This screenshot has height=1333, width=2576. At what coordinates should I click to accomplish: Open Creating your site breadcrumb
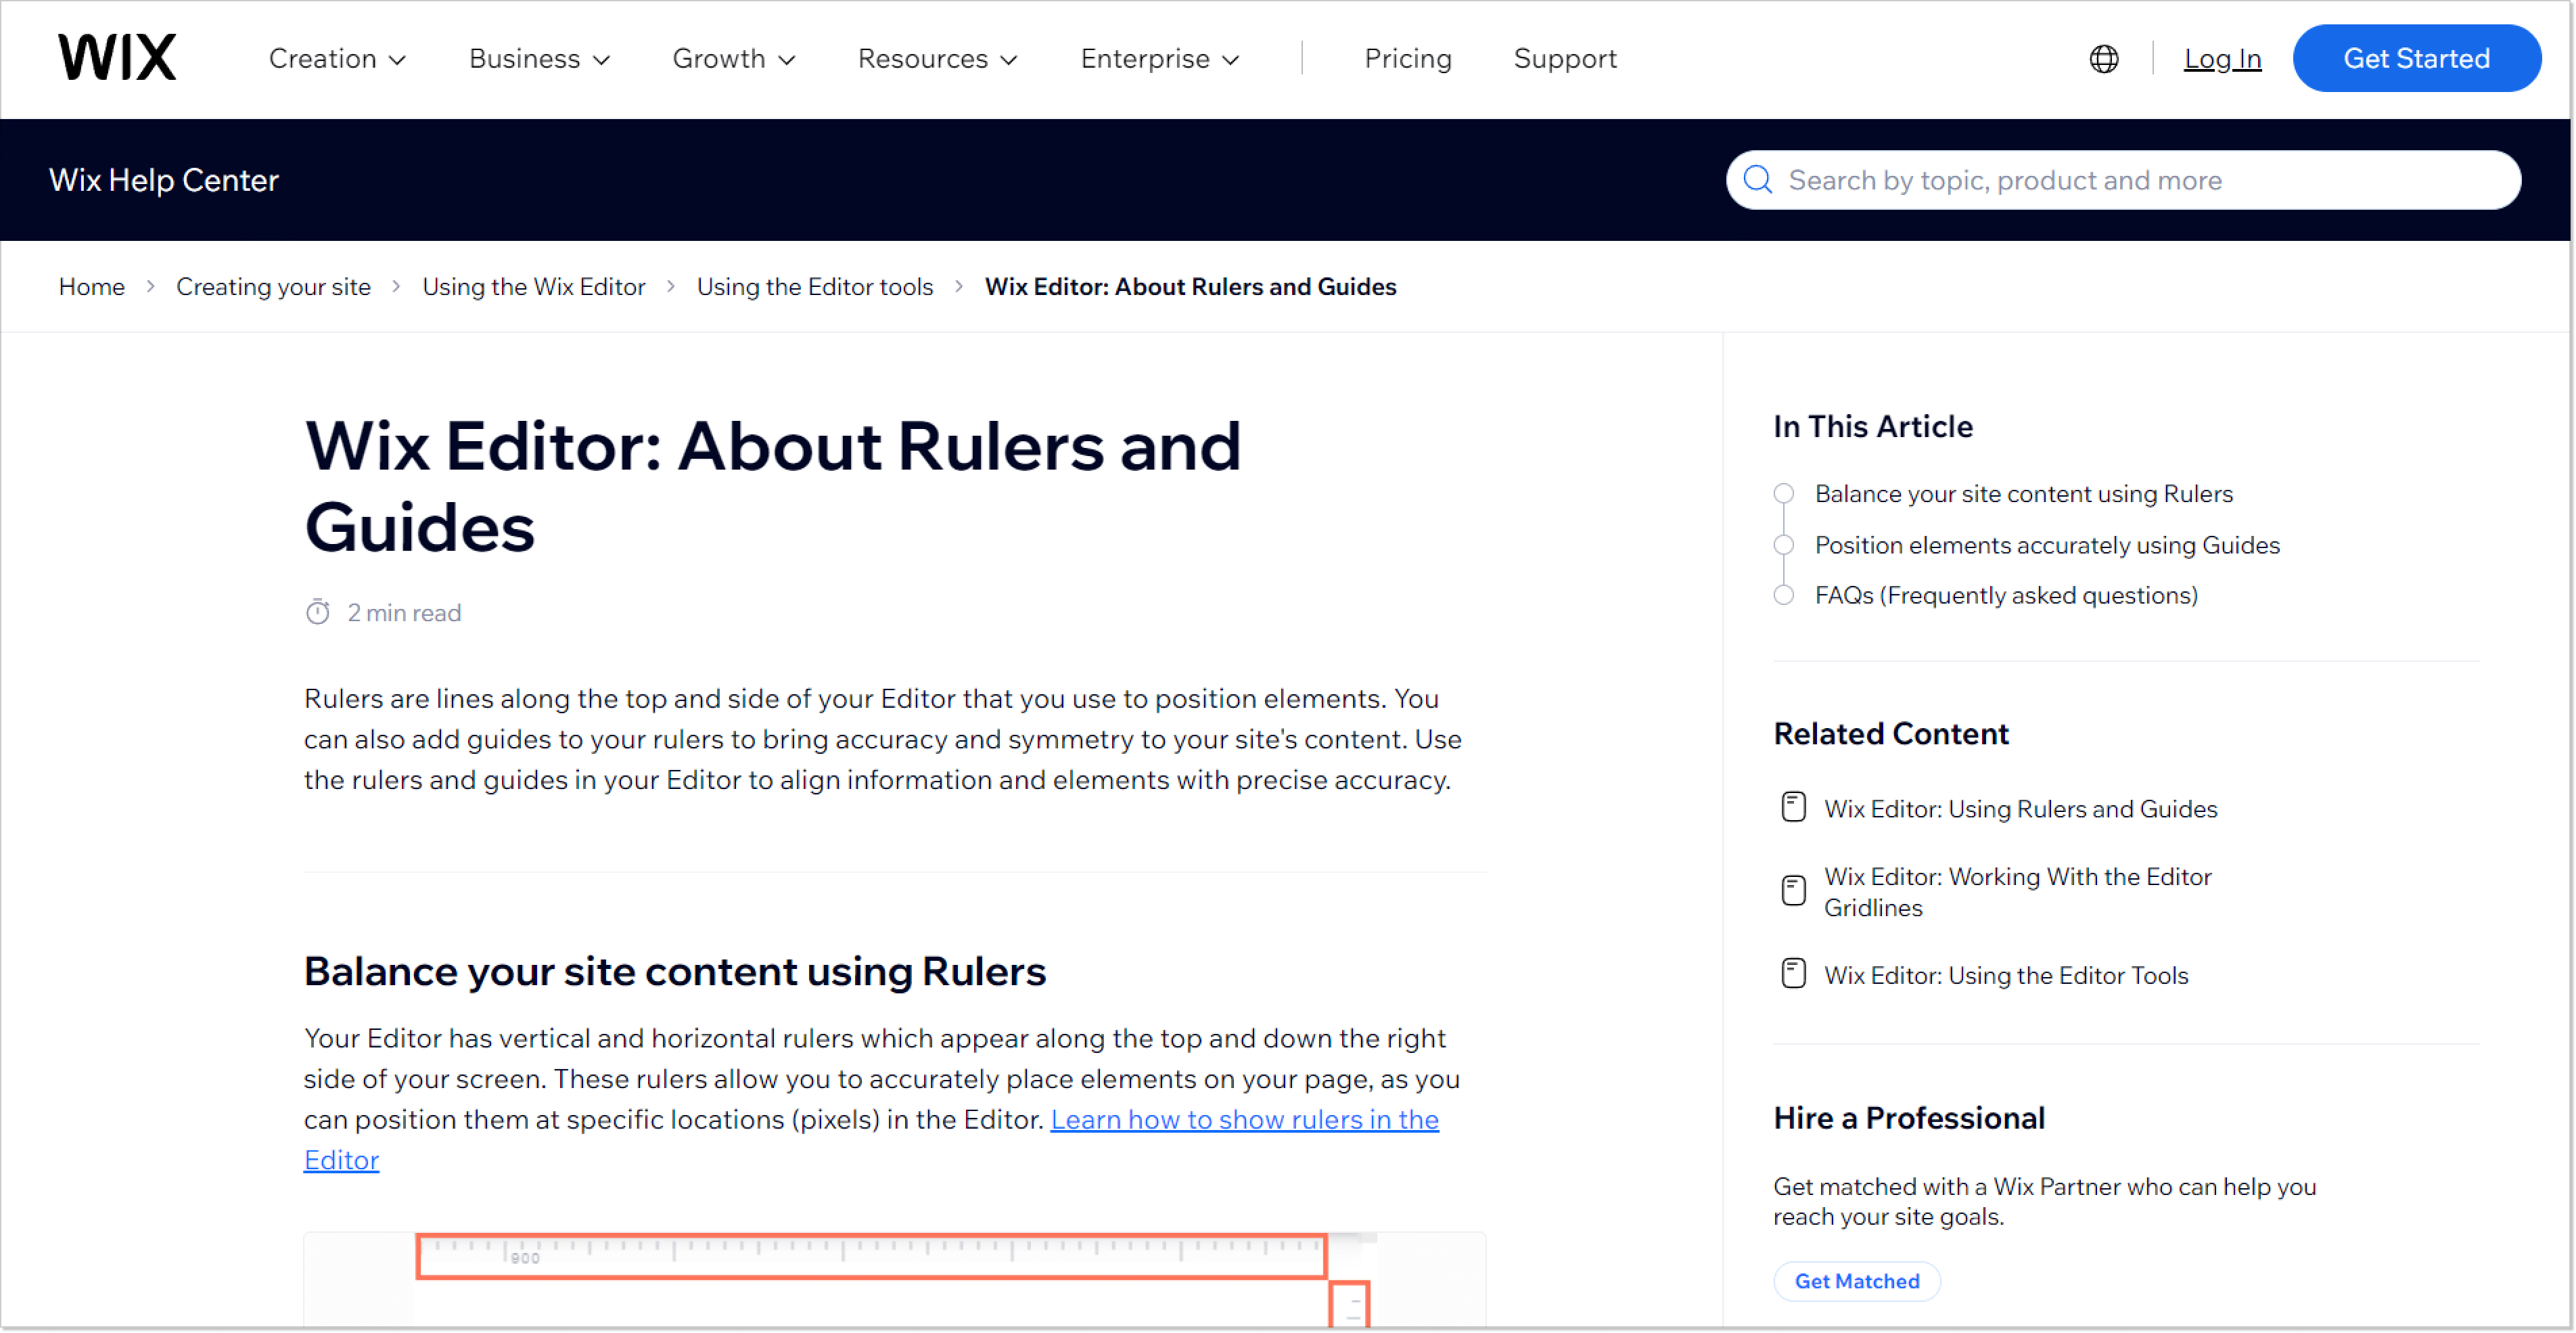[273, 286]
